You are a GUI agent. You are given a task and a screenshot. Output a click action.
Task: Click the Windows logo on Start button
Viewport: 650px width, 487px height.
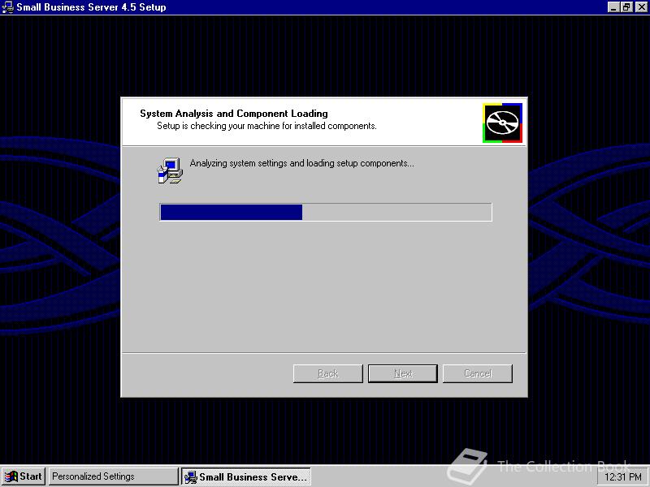(x=11, y=477)
